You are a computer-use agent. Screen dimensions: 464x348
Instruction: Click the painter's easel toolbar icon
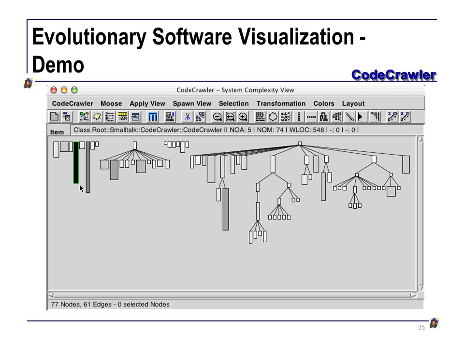coord(97,116)
